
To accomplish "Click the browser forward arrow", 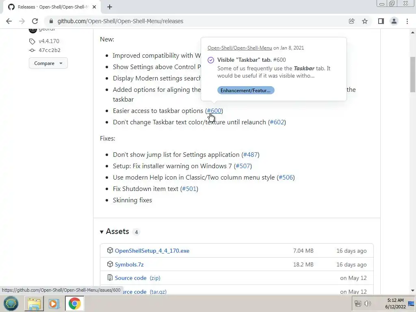I will (22, 21).
